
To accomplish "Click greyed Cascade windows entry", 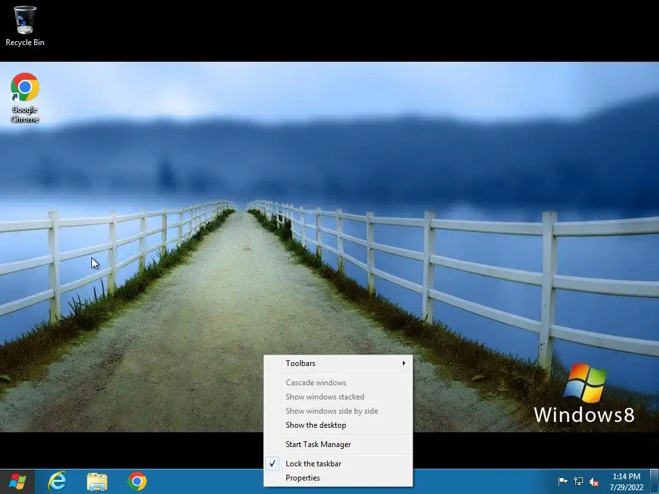I will pos(339,383).
